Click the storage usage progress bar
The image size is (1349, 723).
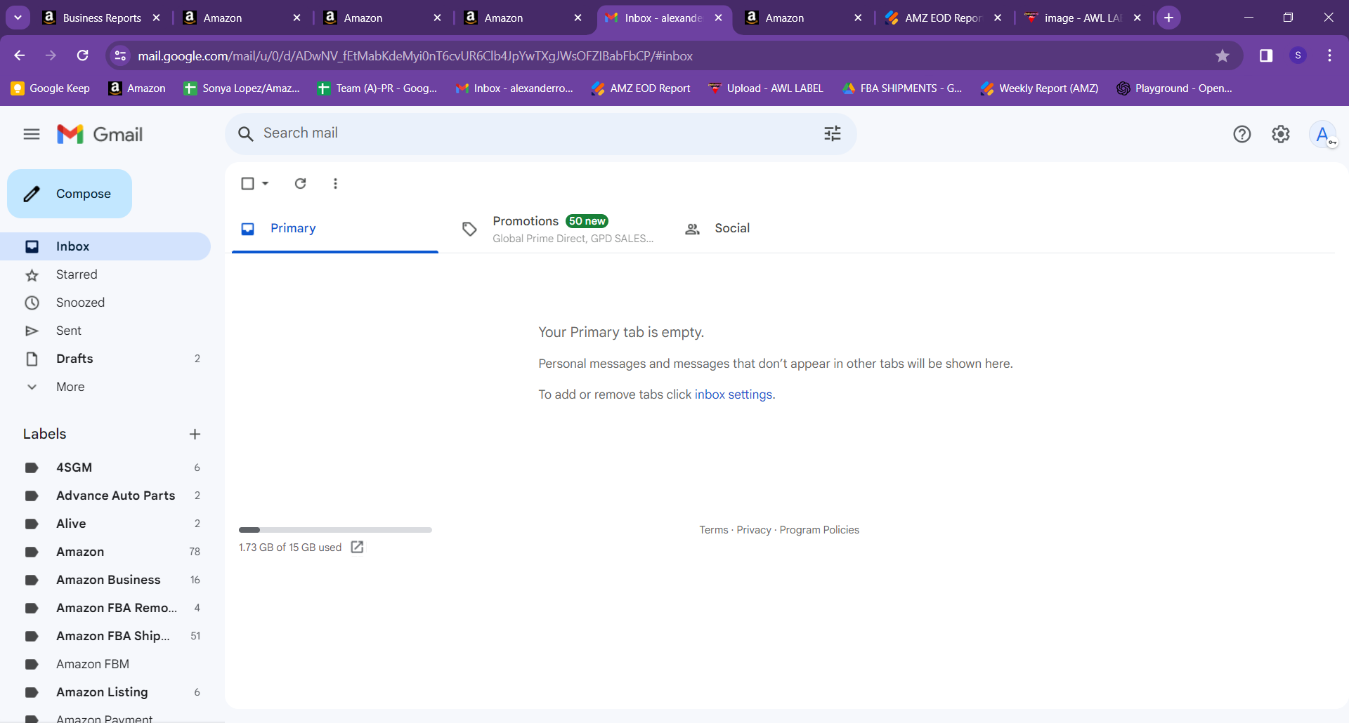point(335,530)
